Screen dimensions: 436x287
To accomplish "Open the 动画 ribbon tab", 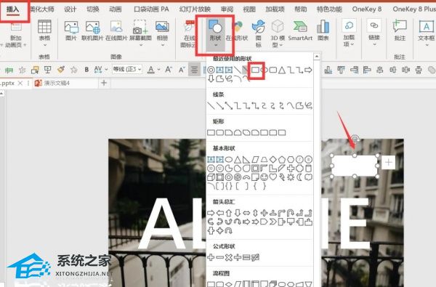I will [x=115, y=9].
